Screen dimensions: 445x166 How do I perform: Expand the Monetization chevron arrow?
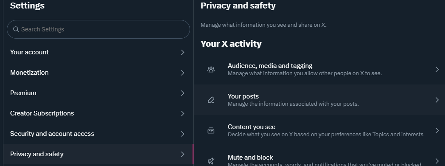pos(183,73)
